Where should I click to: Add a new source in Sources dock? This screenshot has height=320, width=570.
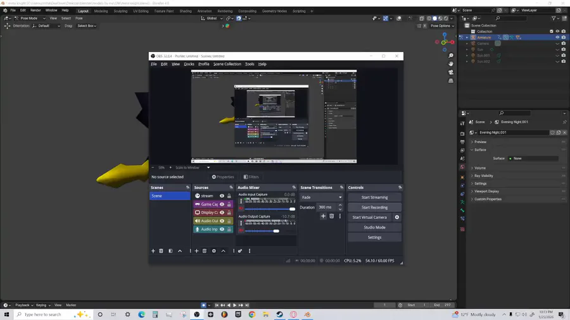tap(197, 250)
